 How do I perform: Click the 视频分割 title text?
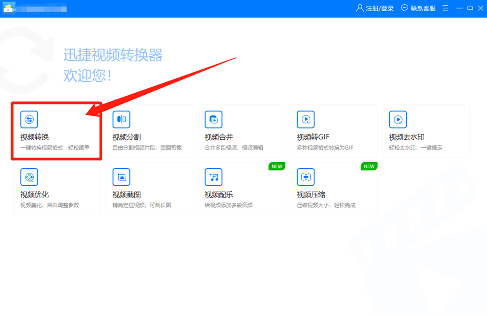[127, 137]
